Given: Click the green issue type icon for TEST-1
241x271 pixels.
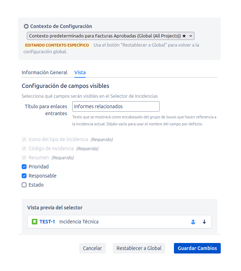Looking at the screenshot, I should 35,222.
